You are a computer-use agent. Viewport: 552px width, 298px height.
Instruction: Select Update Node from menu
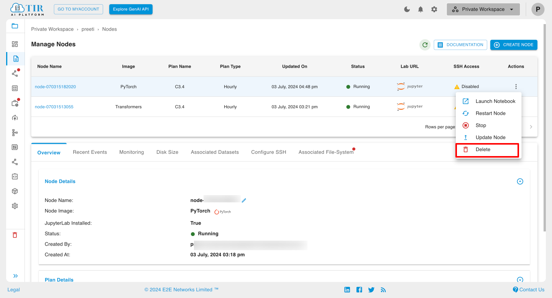(x=489, y=137)
